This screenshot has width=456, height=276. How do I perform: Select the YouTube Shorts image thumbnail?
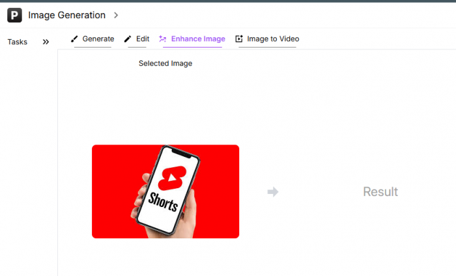pos(165,191)
